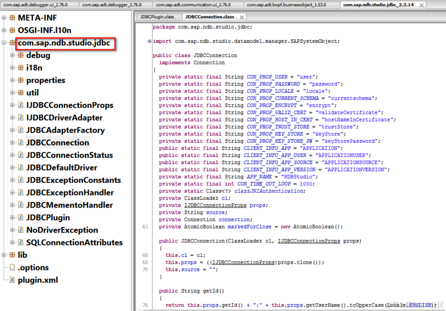This screenshot has width=446, height=311.
Task: Click the IJDBCConnectionProps class file icon
Action: 21,105
